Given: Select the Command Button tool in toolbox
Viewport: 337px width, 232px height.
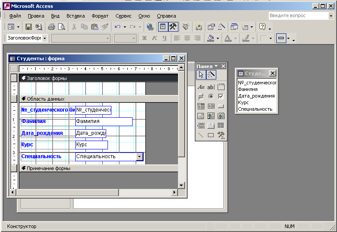Looking at the screenshot, I should [221, 106].
